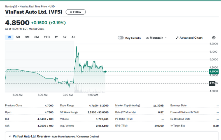The height and width of the screenshot is (140, 221).
Task: Click the VinFast Auto Ltd. (VFS) heading
Action: [x=34, y=12]
